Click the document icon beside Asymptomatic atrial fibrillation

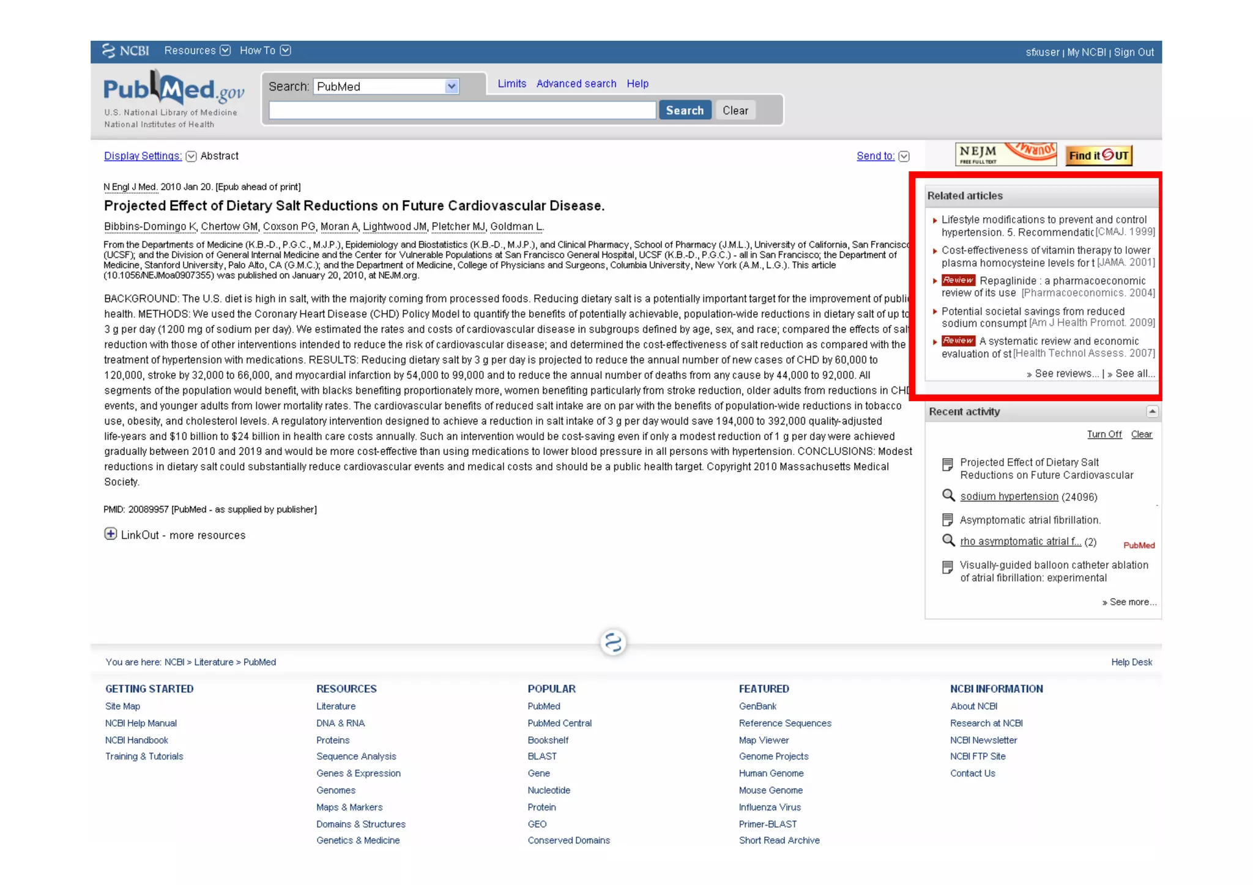point(947,520)
